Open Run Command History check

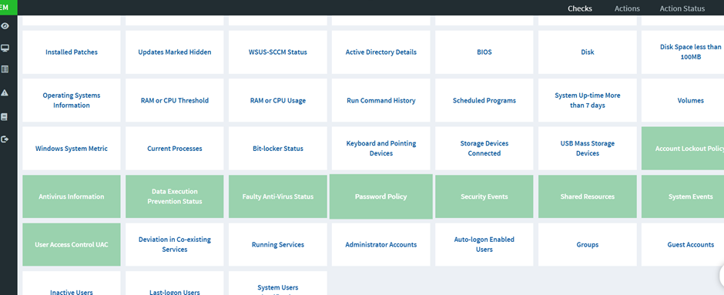click(381, 100)
